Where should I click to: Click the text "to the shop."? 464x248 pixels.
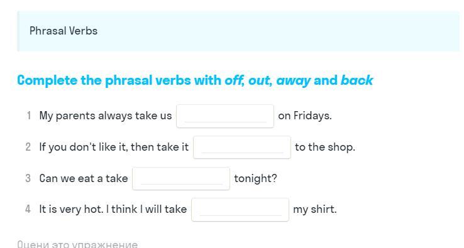point(325,147)
